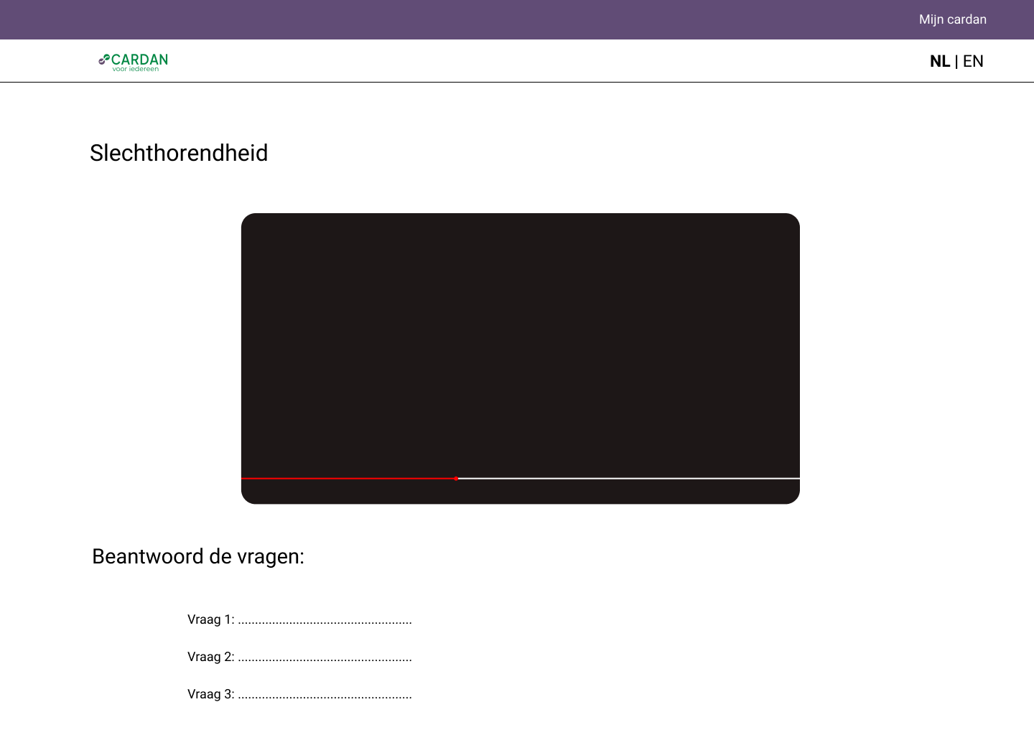This screenshot has height=735, width=1034.
Task: Switch language to EN
Action: (x=973, y=62)
